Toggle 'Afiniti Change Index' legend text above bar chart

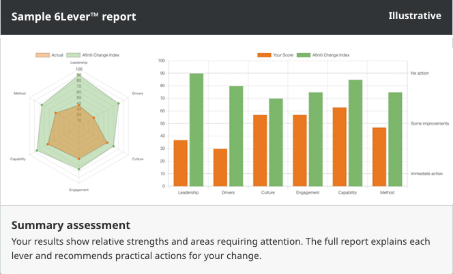pyautogui.click(x=331, y=55)
